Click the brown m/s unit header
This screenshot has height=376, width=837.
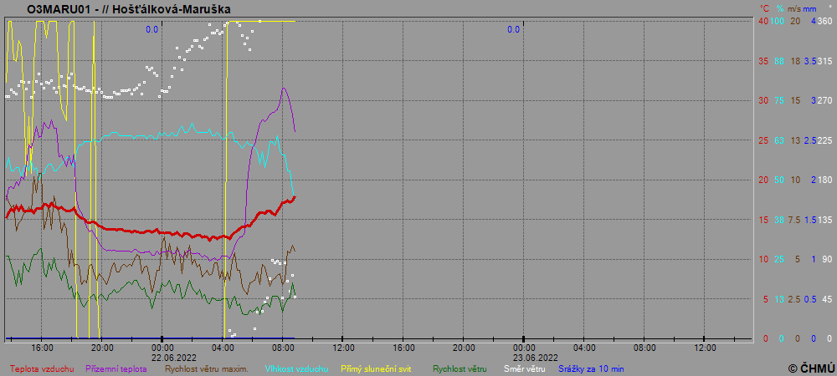click(795, 8)
